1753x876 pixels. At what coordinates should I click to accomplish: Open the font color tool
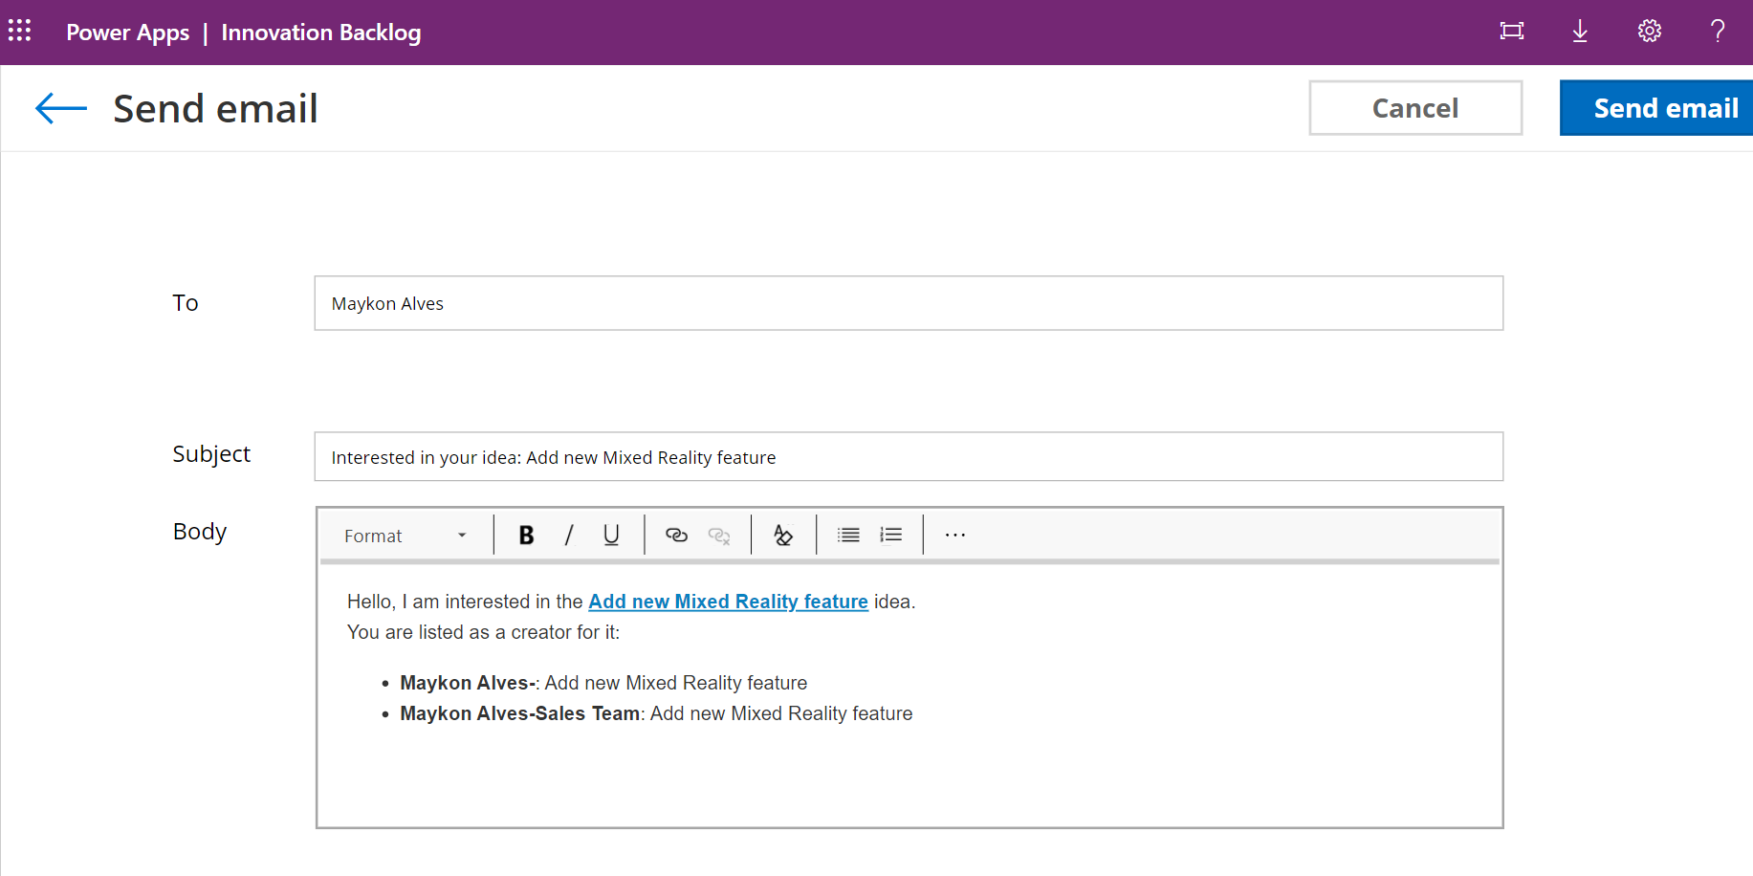[x=783, y=535]
